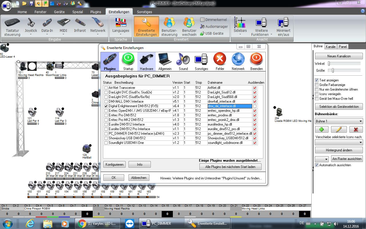Open the Bühne 1 combo box
Viewport: 366px width, 229px height.
[339, 121]
